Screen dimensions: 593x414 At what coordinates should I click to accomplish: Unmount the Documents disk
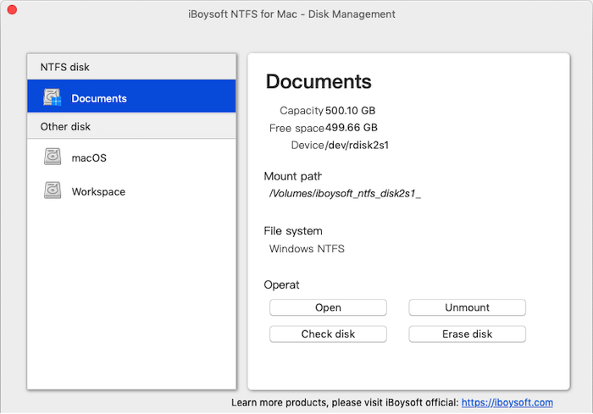pos(467,307)
